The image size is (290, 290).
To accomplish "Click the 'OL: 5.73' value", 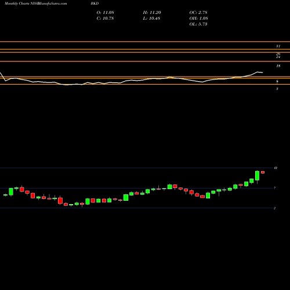I will click(198, 24).
